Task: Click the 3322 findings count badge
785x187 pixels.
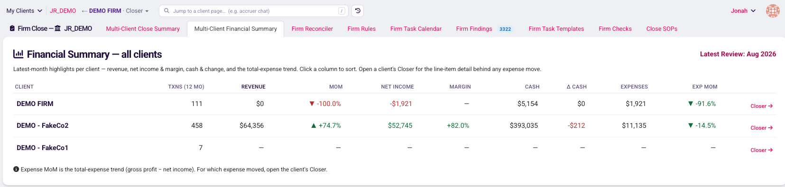Action: pyautogui.click(x=505, y=29)
